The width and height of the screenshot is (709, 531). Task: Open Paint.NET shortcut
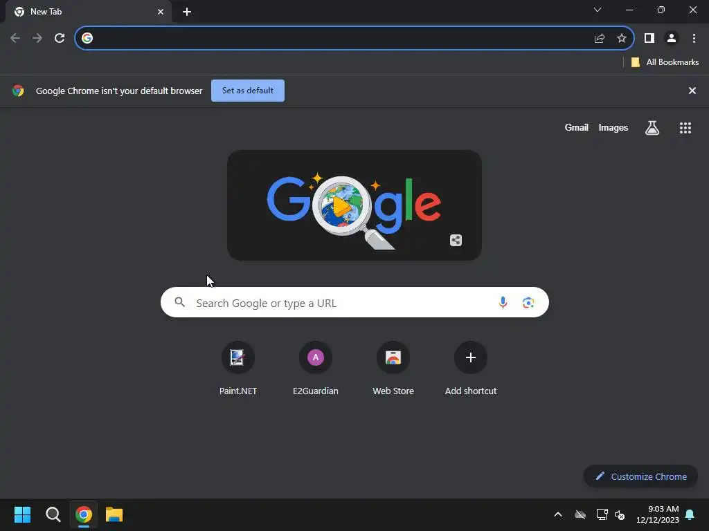[238, 369]
